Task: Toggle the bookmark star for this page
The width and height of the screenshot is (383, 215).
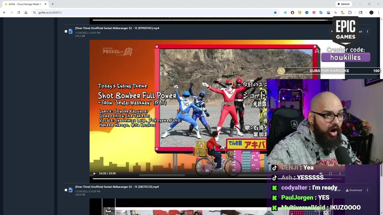Action: pyautogui.click(x=275, y=13)
